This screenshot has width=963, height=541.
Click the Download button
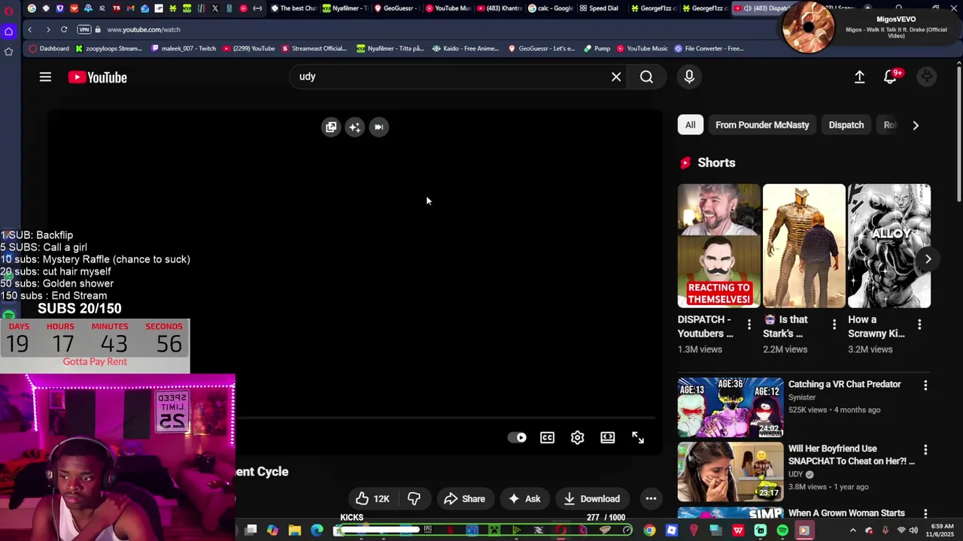592,499
